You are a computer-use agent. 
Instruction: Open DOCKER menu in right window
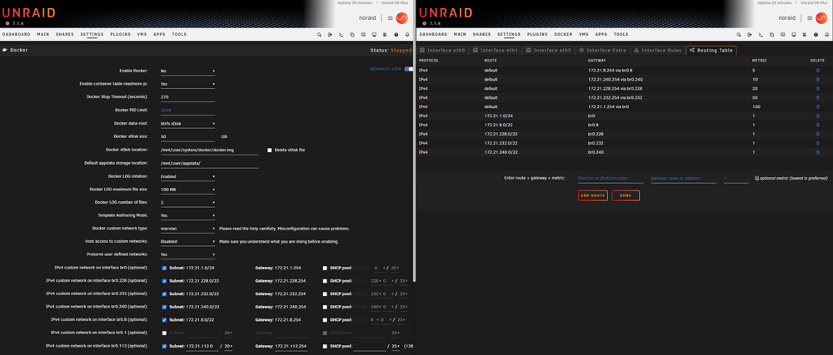click(x=564, y=34)
